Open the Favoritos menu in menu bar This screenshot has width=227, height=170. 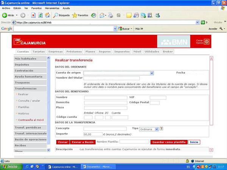tap(36, 8)
